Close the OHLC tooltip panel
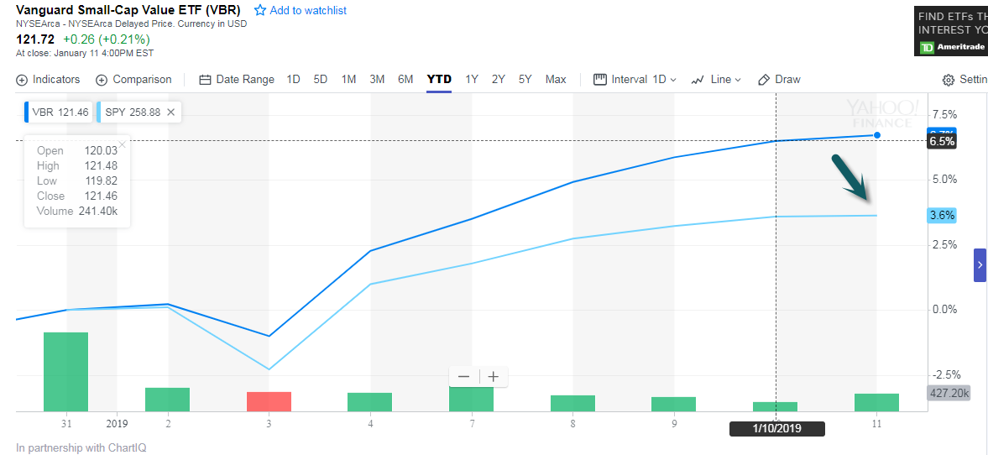Image resolution: width=988 pixels, height=455 pixels. point(123,144)
